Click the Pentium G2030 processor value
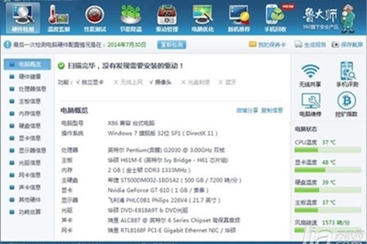The width and height of the screenshot is (367, 244). pyautogui.click(x=166, y=150)
